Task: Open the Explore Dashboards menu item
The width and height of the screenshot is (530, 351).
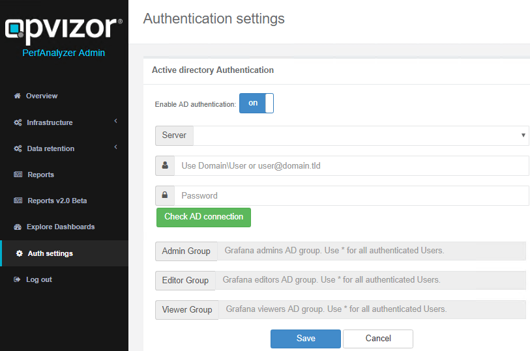Action: [x=61, y=227]
